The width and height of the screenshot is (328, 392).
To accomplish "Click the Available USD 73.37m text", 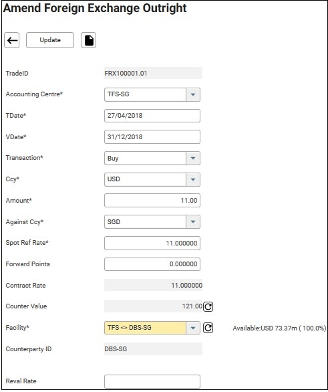I will pos(279,328).
